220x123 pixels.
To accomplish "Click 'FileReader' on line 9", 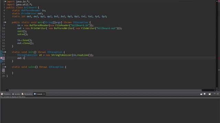I will [x=62, y=25].
